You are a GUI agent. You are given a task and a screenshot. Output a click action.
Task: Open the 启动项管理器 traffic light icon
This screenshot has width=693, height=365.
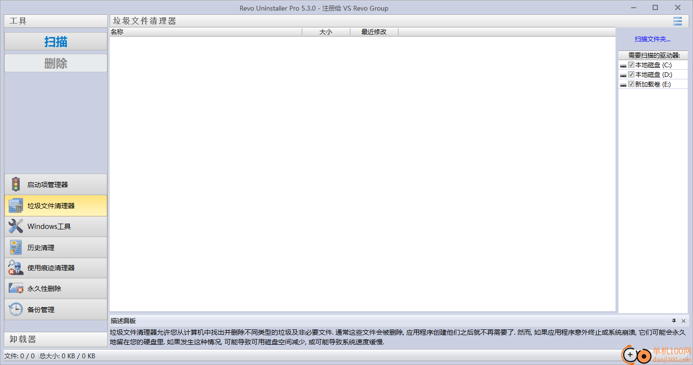coord(16,184)
